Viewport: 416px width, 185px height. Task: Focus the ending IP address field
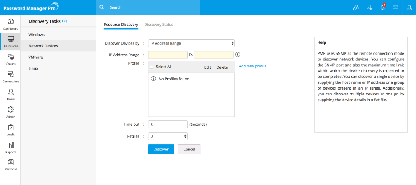click(214, 55)
